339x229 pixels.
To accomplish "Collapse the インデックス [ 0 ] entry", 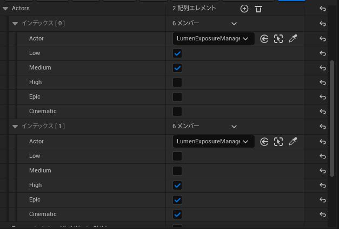I will pyautogui.click(x=15, y=24).
